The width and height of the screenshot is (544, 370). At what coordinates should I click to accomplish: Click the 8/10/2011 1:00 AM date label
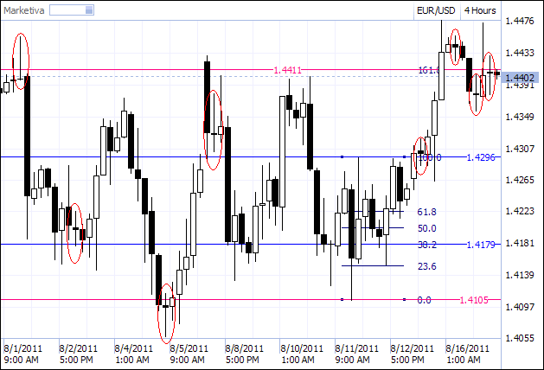[302, 354]
